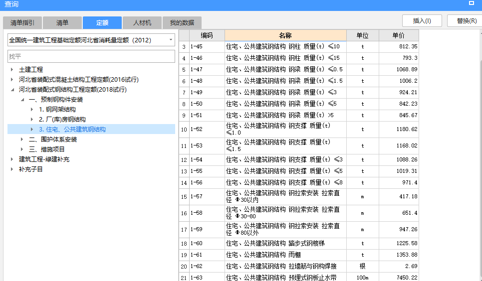Select tree item 建筑工程-绿建补充
The image size is (482, 281).
(x=44, y=159)
